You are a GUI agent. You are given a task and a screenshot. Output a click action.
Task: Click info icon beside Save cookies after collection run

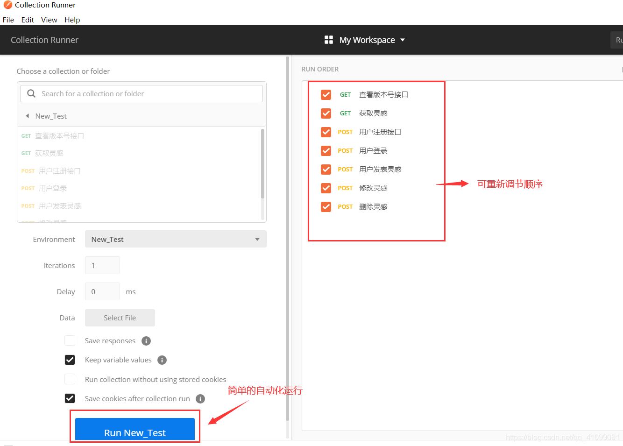click(200, 399)
